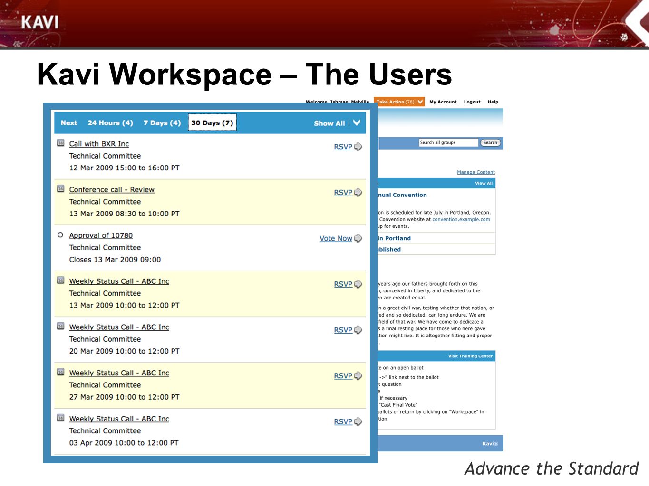Open Weekly Status Call on 13 Mar 2009

click(119, 281)
